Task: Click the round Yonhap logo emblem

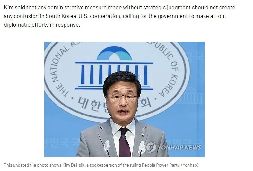Action: pos(151,147)
